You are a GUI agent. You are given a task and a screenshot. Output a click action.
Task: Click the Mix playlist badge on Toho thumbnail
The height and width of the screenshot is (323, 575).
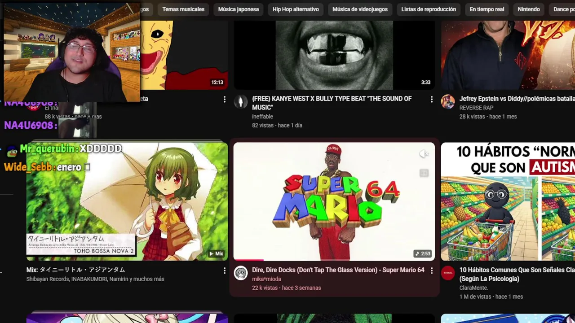(x=216, y=253)
